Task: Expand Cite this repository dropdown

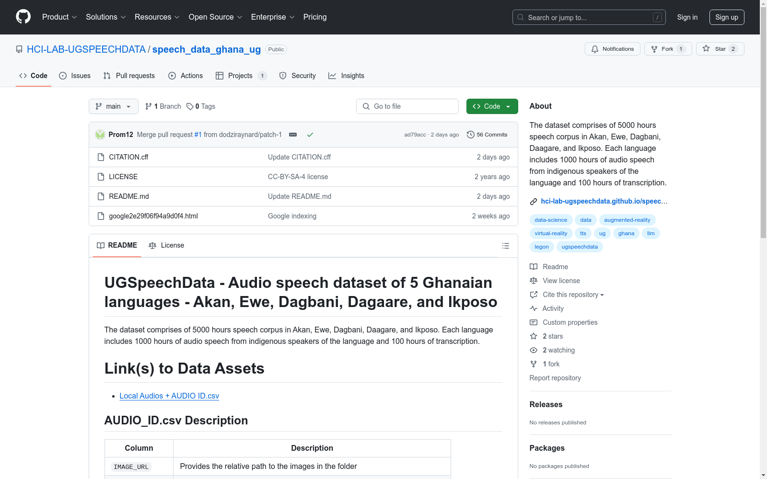Action: coord(573,295)
